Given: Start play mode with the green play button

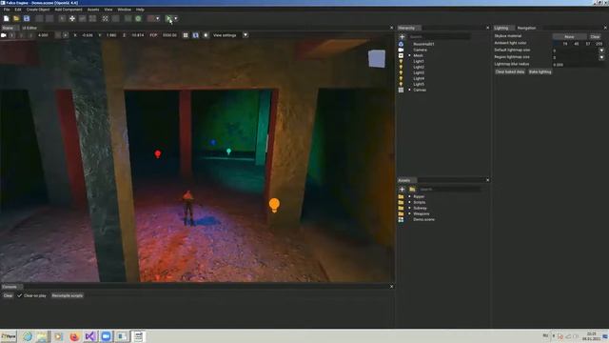Looking at the screenshot, I should 168,18.
